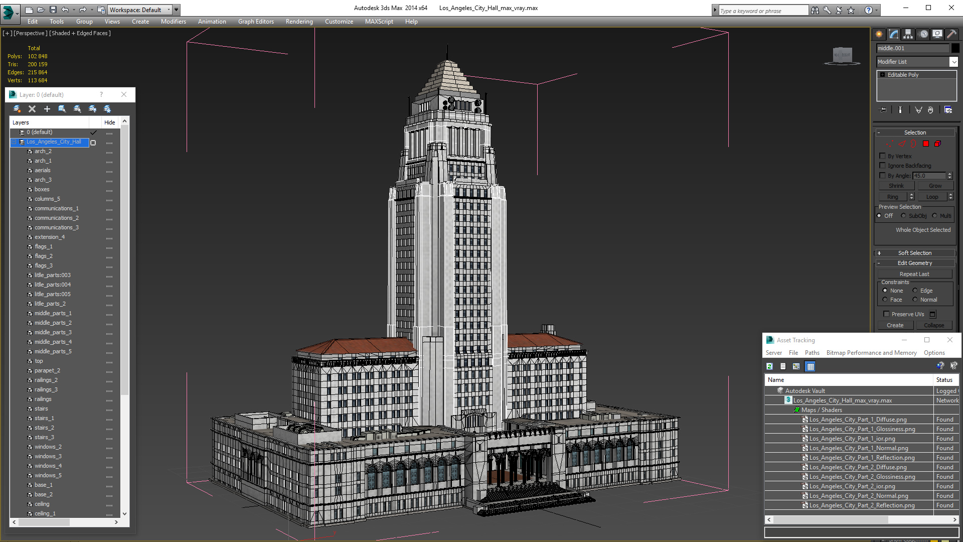Click Configure Modifier Sets icon

(x=948, y=109)
